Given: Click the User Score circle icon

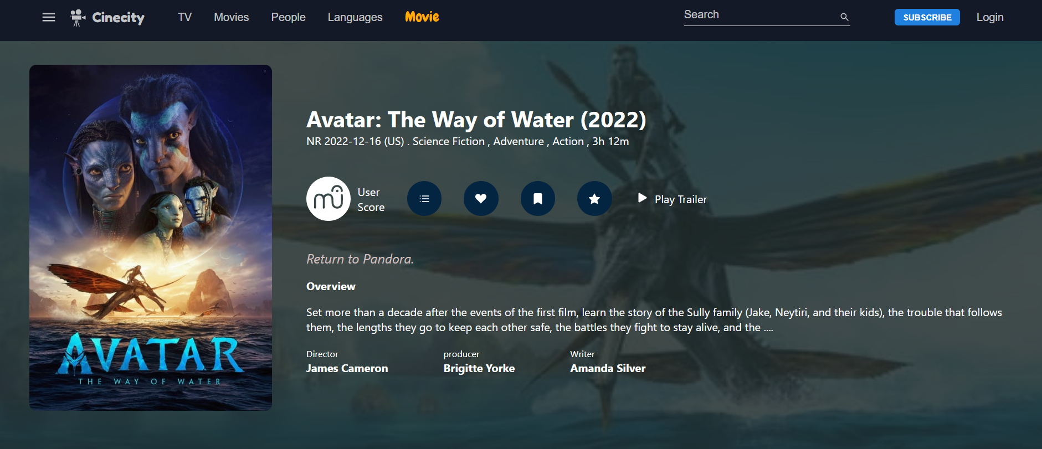Looking at the screenshot, I should (x=328, y=199).
